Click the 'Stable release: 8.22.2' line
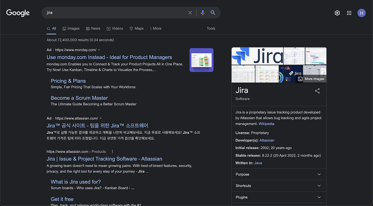Image resolution: width=373 pixels, height=206 pixels. coord(278,156)
